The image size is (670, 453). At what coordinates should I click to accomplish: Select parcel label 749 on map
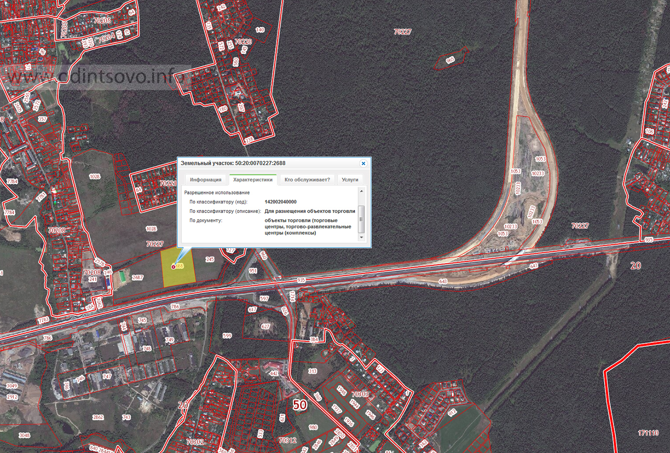click(169, 340)
